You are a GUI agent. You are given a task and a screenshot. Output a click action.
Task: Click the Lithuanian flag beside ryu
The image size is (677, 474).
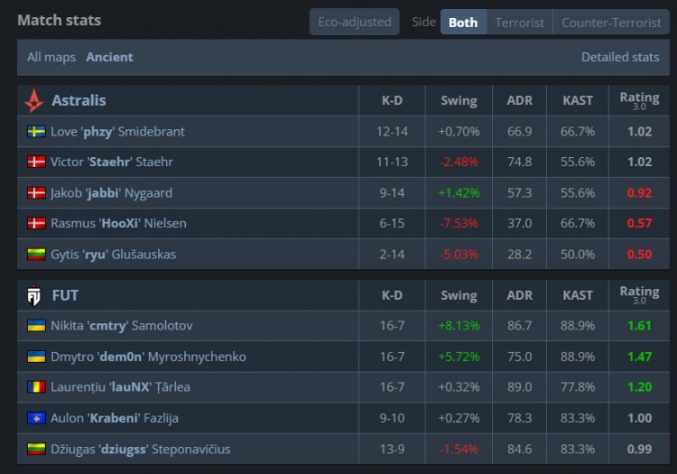point(36,255)
